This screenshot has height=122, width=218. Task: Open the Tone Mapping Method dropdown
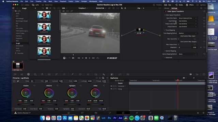tap(188, 33)
